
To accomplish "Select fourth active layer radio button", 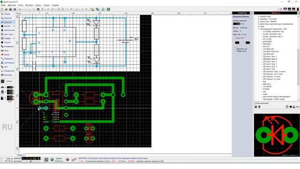I will pos(35,161).
